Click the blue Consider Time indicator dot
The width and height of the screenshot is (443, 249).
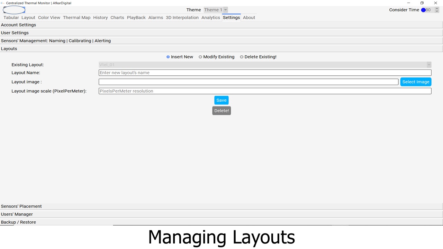click(x=423, y=10)
